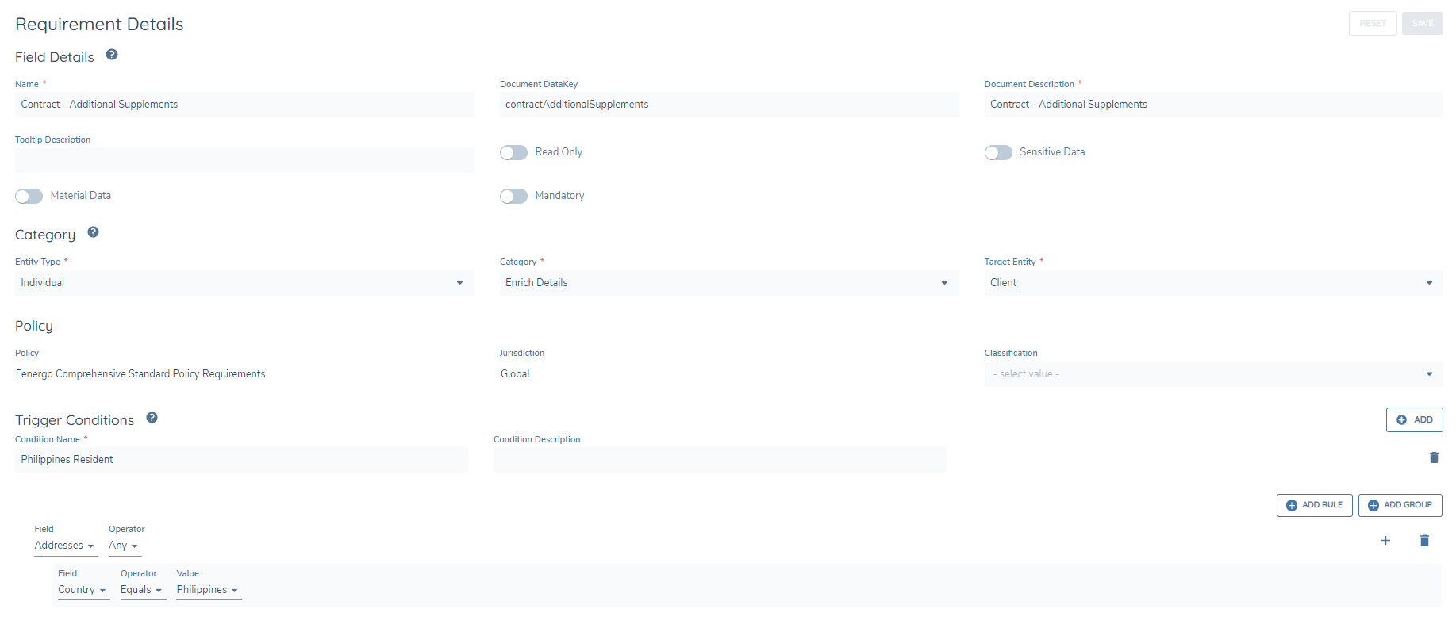1456x624 pixels.
Task: Open the Philippines value dropdown
Action: (208, 590)
